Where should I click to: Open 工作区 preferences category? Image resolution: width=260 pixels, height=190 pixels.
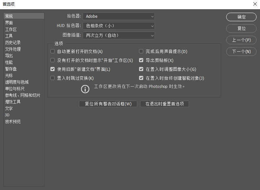click(24, 29)
